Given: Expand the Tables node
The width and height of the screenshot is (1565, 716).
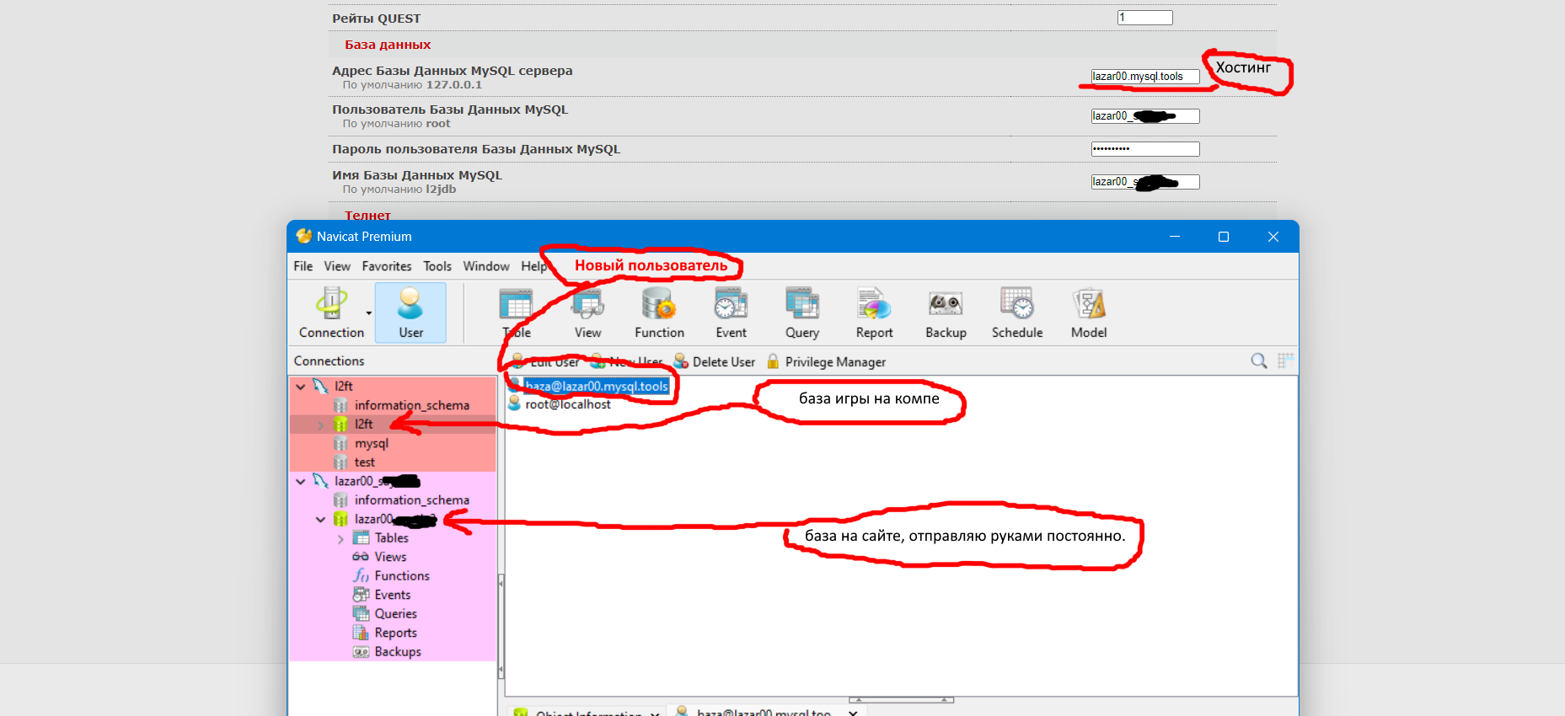Looking at the screenshot, I should (340, 538).
